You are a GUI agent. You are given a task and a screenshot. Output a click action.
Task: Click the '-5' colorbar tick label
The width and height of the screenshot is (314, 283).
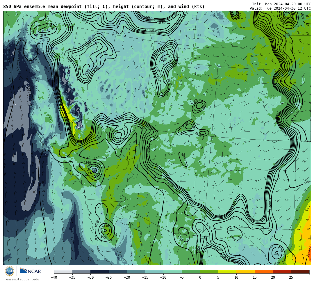pos(182,277)
